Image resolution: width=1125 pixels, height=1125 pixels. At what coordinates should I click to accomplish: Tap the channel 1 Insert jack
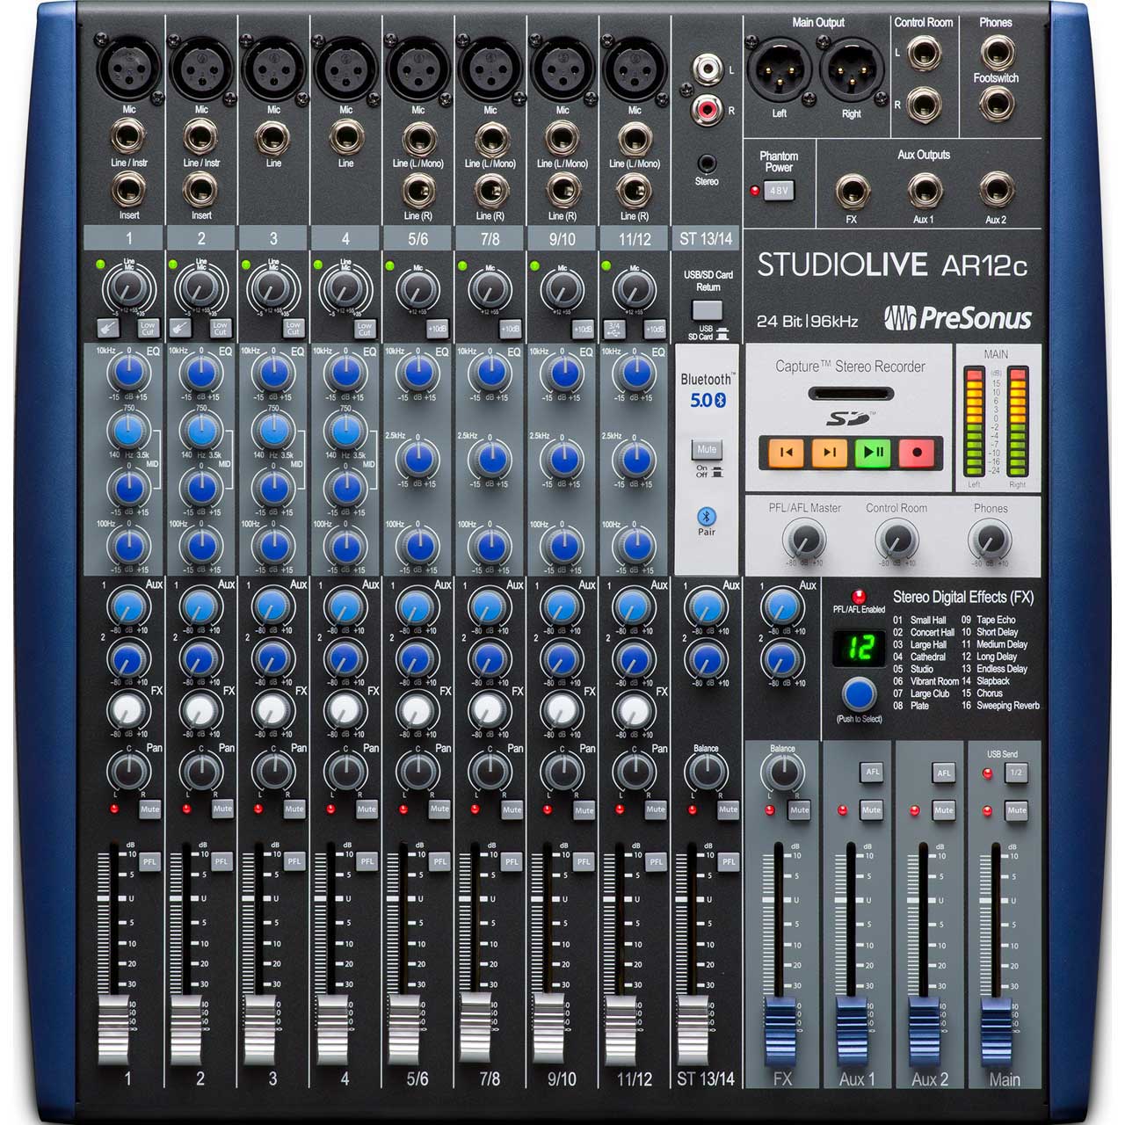pyautogui.click(x=129, y=190)
